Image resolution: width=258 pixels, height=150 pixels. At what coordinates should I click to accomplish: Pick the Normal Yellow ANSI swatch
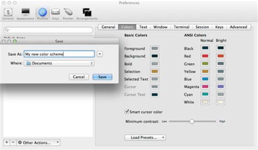click(205, 71)
